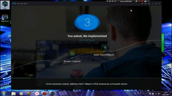Pause the recording with red pause button
The height and width of the screenshot is (96, 172).
[x=139, y=1]
